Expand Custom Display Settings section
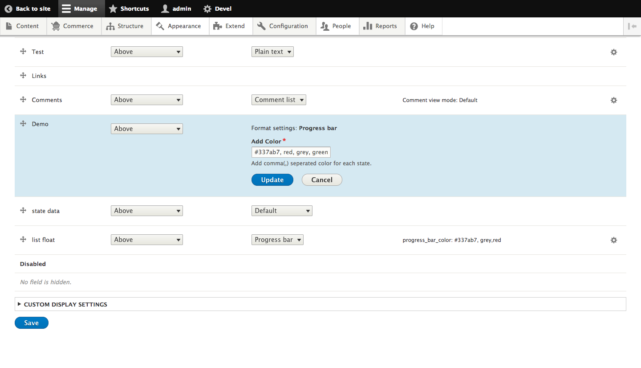Viewport: 641px width, 368px height. 65,304
